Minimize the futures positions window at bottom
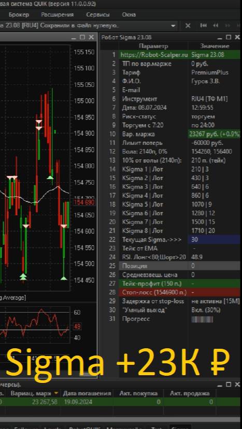Viewport: 242px width, 429px height. 220,384
